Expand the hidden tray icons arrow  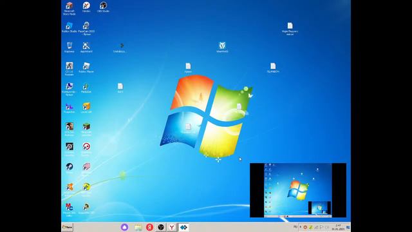301,227
